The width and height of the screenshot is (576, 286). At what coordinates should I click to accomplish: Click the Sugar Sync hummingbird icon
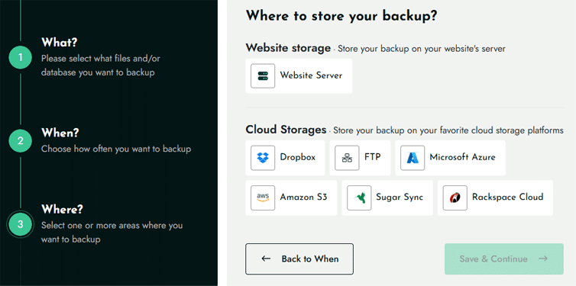(359, 198)
